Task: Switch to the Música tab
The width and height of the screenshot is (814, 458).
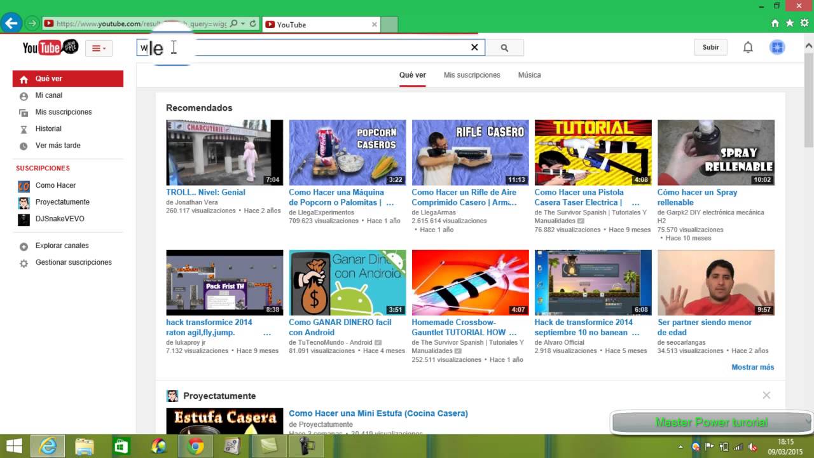Action: click(529, 75)
